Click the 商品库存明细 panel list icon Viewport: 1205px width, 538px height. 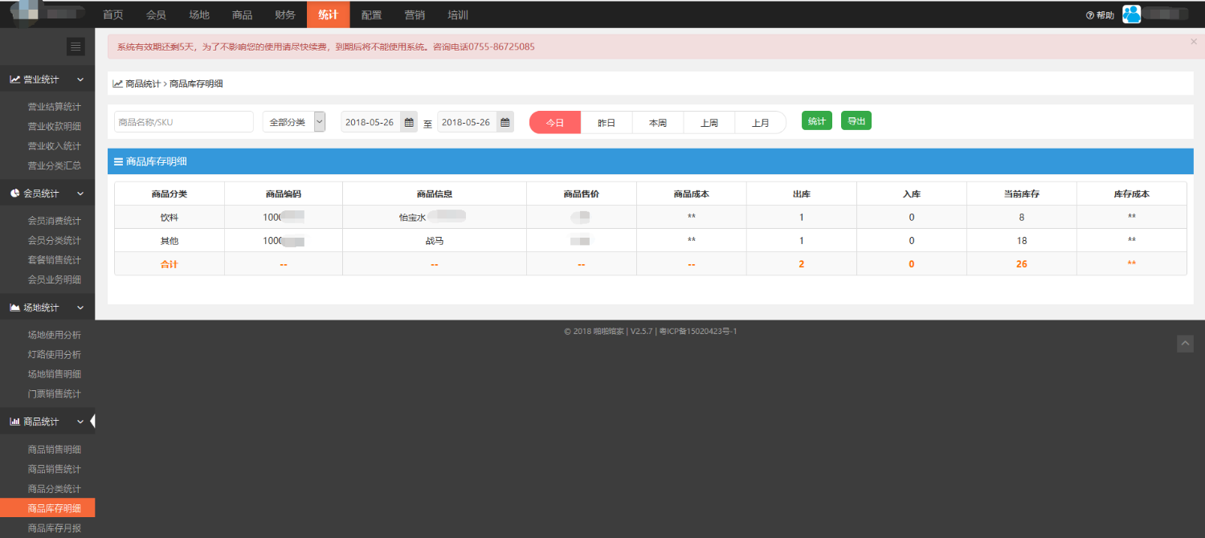pyautogui.click(x=118, y=161)
